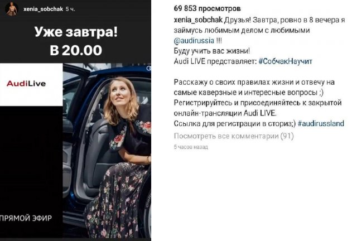Open the story author's profile avatar
The height and width of the screenshot is (241, 352).
12,9
